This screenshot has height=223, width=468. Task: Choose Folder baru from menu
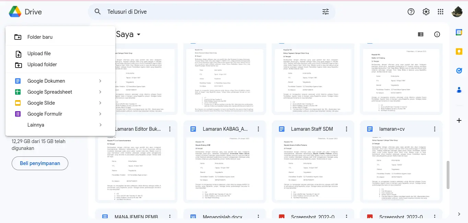(60, 37)
